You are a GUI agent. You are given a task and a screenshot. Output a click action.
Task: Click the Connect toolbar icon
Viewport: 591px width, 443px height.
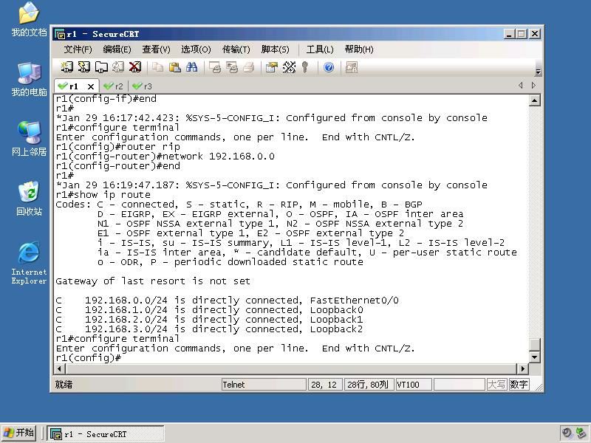pos(66,67)
